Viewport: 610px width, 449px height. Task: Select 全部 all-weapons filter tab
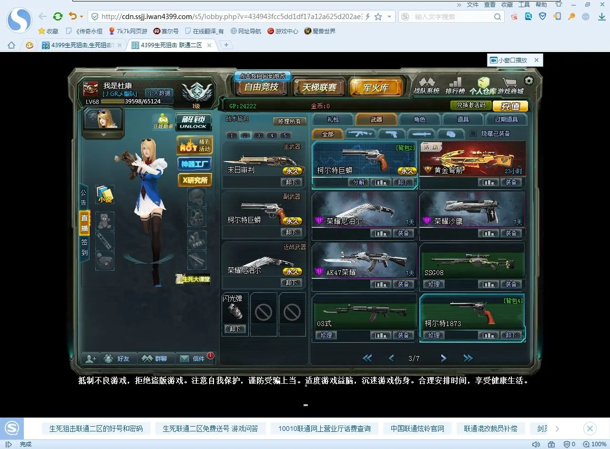click(x=328, y=134)
